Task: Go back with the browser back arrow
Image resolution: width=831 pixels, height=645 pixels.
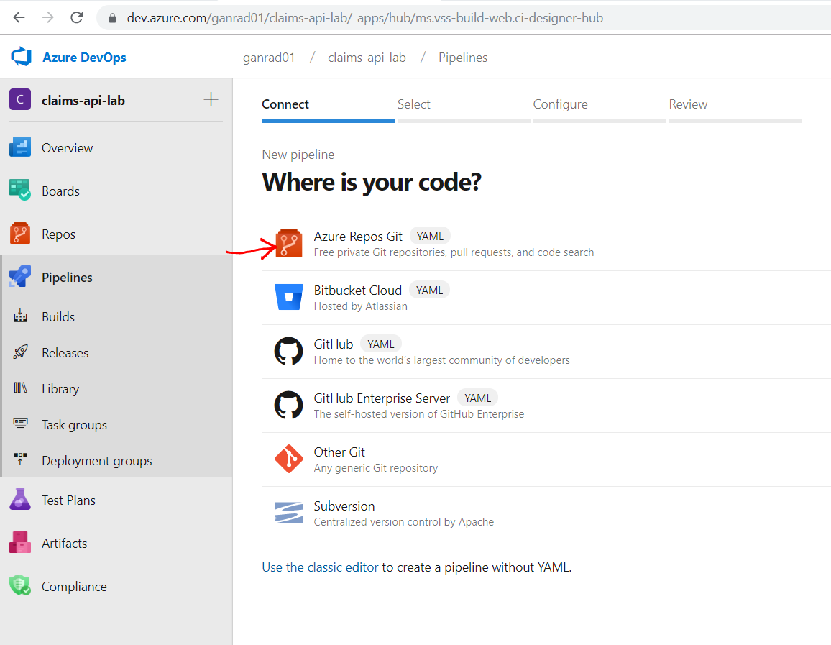Action: point(19,17)
